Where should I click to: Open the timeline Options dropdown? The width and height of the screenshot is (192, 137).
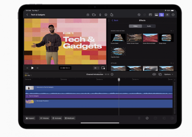[169, 74]
